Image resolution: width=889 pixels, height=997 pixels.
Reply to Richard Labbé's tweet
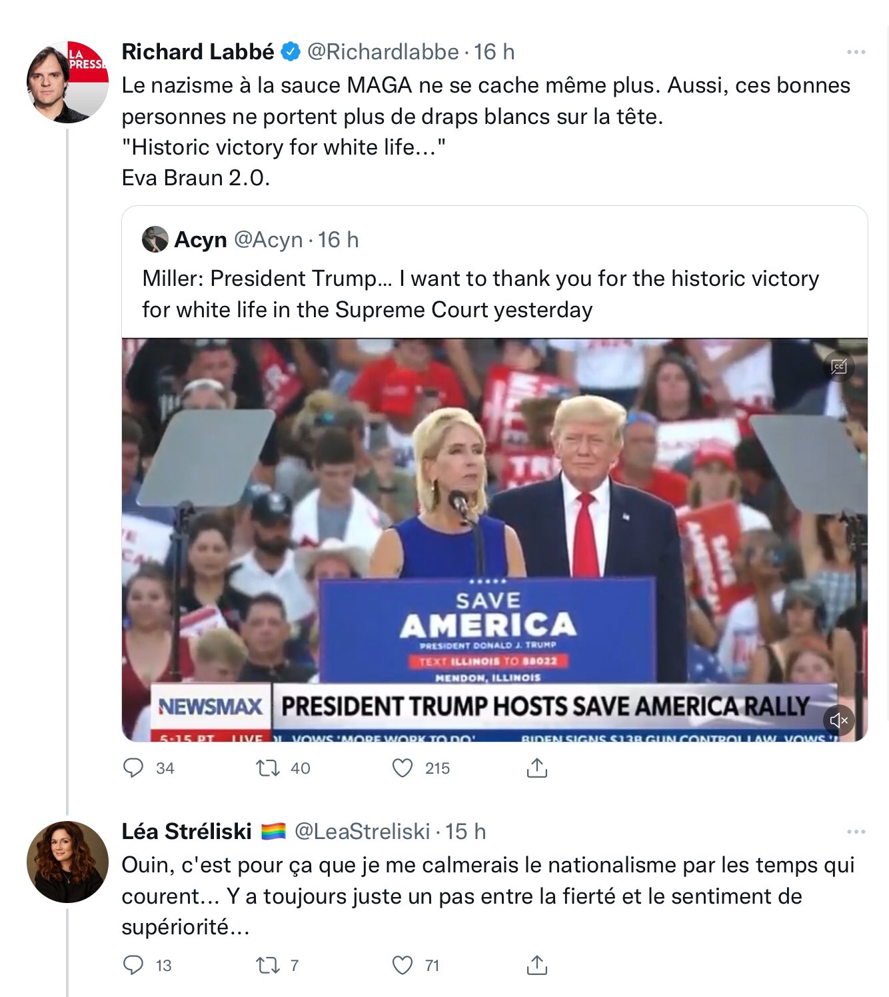click(133, 768)
